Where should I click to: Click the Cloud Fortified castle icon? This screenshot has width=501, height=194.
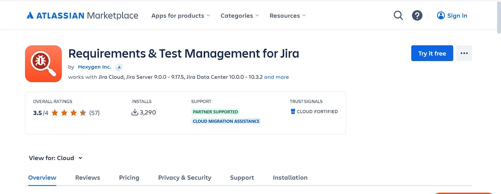[x=293, y=111]
